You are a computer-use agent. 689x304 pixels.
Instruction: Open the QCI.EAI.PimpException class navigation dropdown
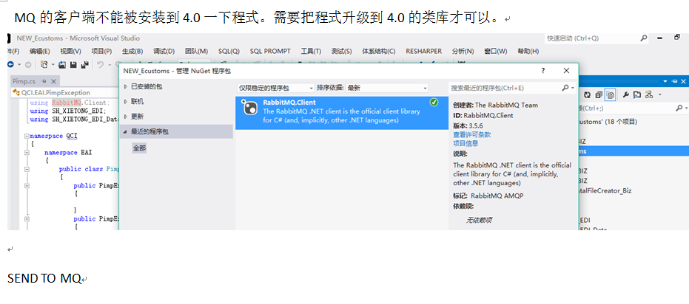pyautogui.click(x=65, y=92)
